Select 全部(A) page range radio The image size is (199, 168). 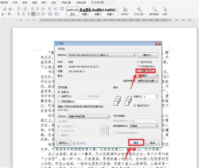coord(59,92)
